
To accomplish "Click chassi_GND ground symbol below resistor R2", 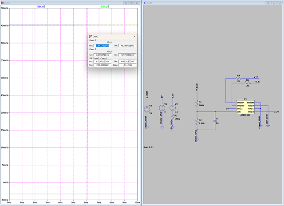I will 197,140.
